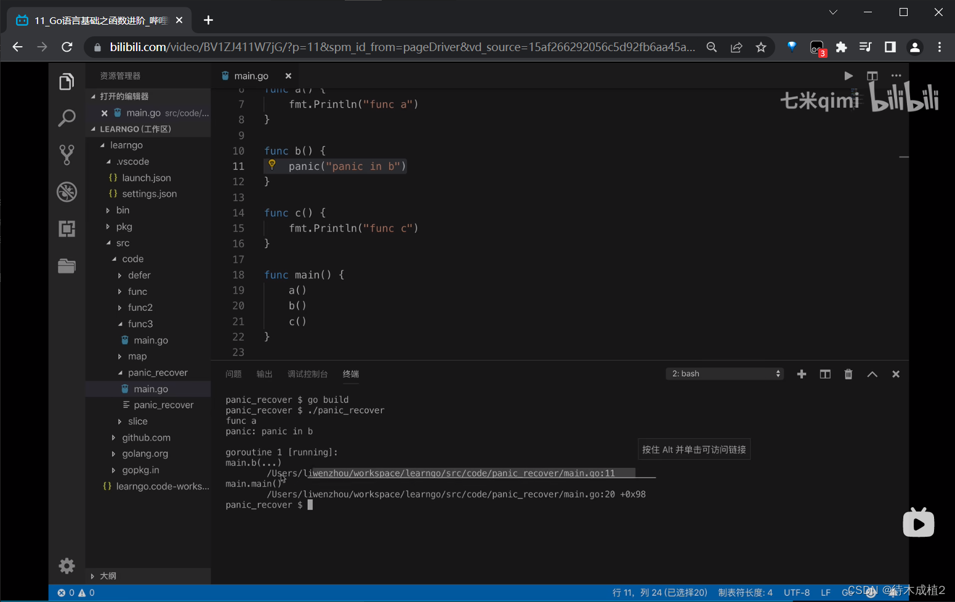Click the 制表符长度: 4 indentation setting
Image resolution: width=955 pixels, height=602 pixels.
click(x=745, y=593)
